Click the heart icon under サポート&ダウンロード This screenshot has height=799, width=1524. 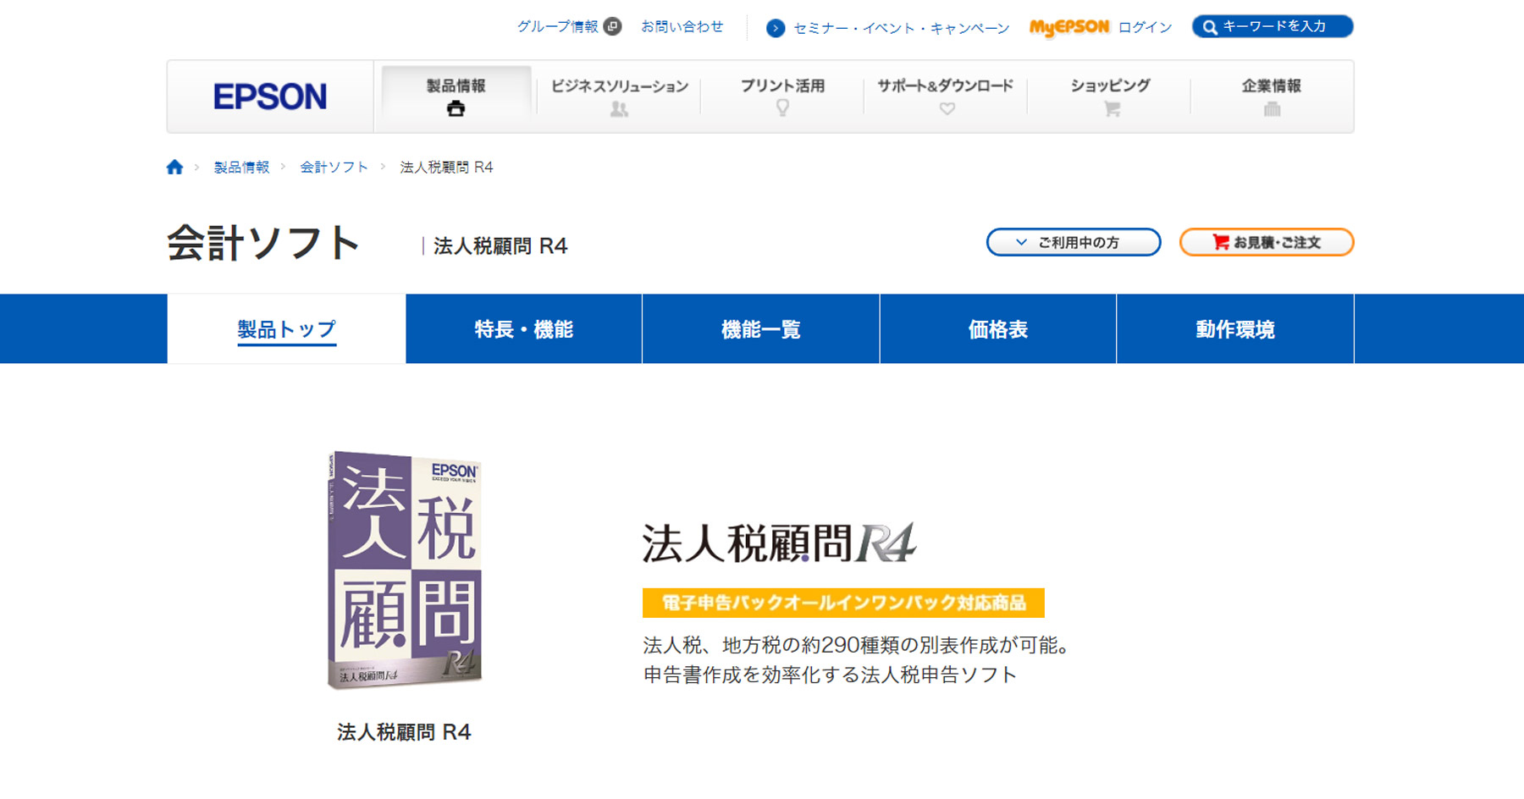947,108
